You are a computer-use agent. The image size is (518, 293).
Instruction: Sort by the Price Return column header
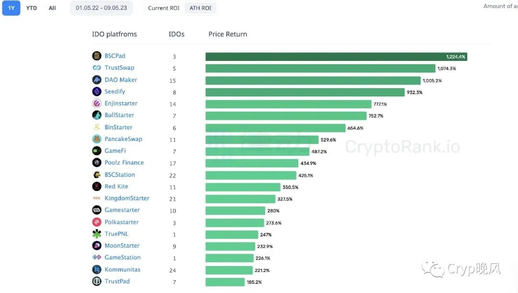[228, 34]
